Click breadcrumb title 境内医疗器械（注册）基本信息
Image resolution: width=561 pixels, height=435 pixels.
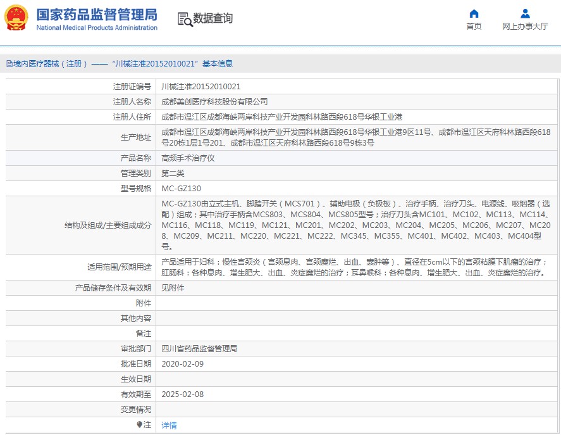[120, 64]
